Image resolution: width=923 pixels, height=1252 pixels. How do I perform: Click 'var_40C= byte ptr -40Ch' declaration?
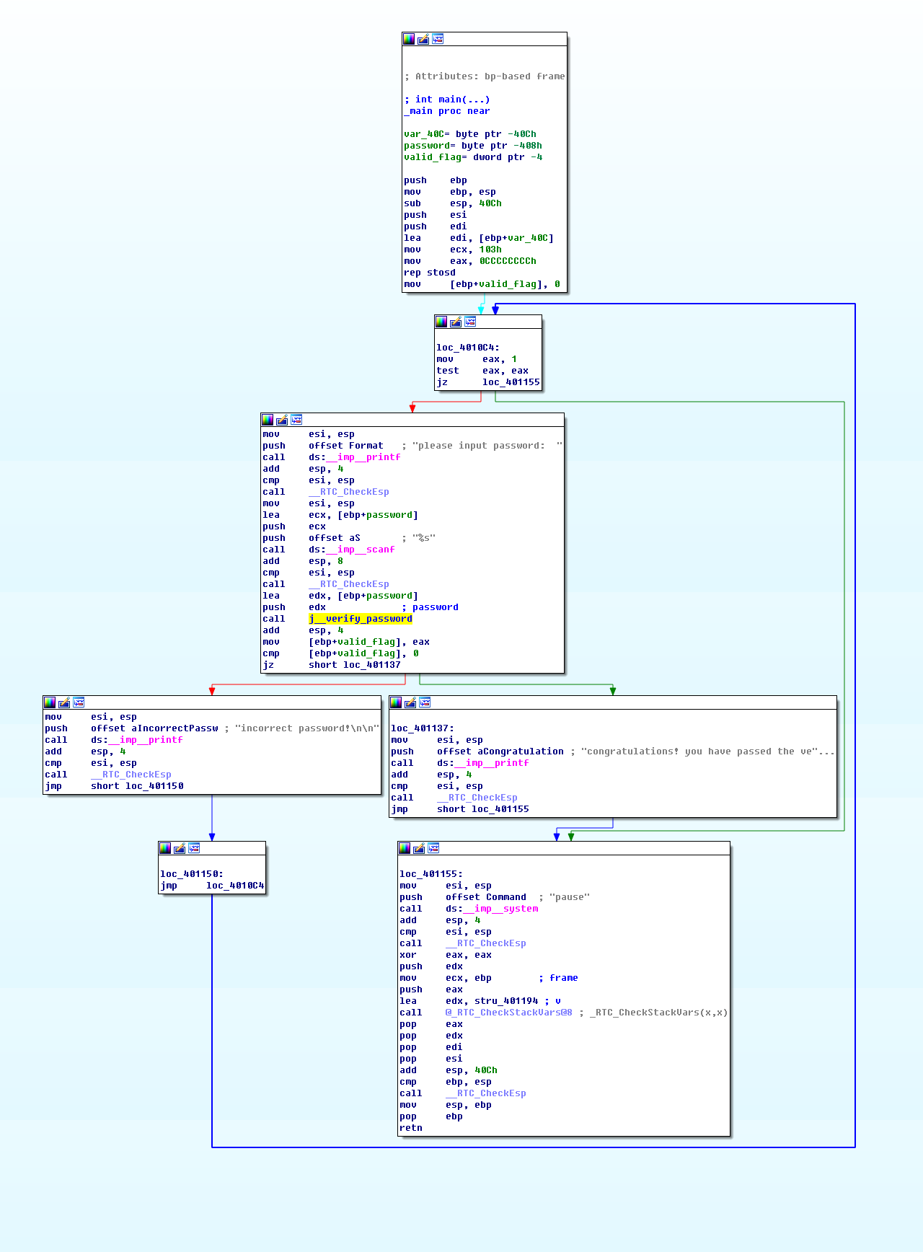point(470,134)
